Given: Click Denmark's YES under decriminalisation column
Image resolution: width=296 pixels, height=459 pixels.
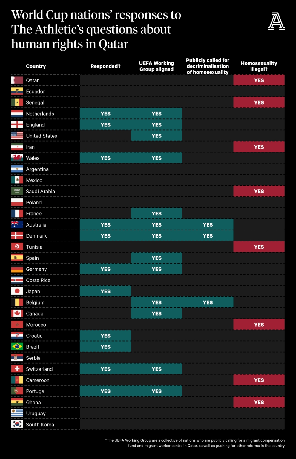Looking at the screenshot, I should point(208,236).
